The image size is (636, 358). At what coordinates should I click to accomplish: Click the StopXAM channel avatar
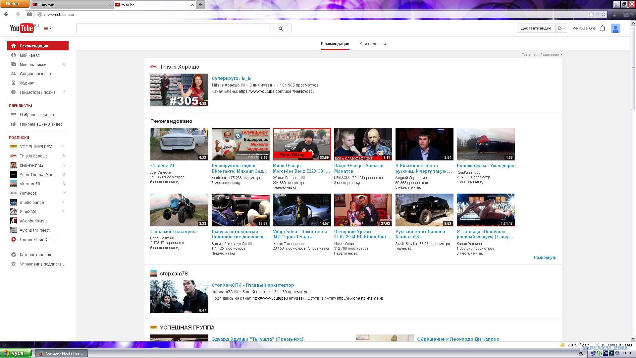pyautogui.click(x=14, y=211)
